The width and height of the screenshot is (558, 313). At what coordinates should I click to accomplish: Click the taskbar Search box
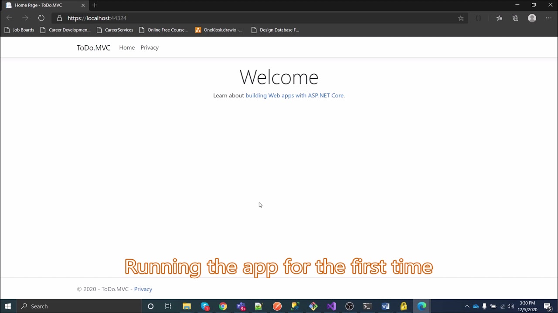[79, 306]
